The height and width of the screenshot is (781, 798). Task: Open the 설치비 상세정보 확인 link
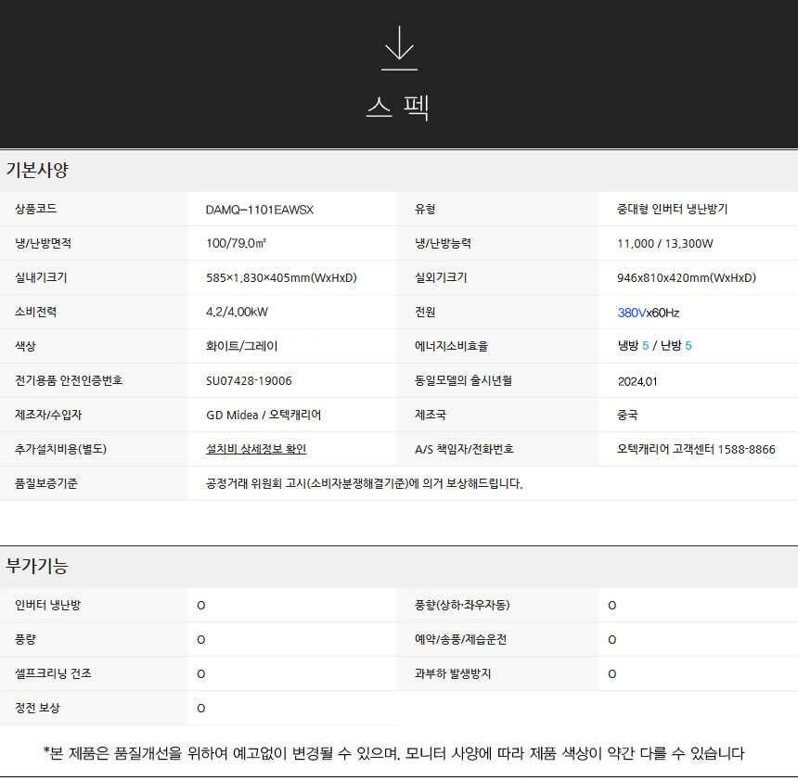(x=256, y=449)
